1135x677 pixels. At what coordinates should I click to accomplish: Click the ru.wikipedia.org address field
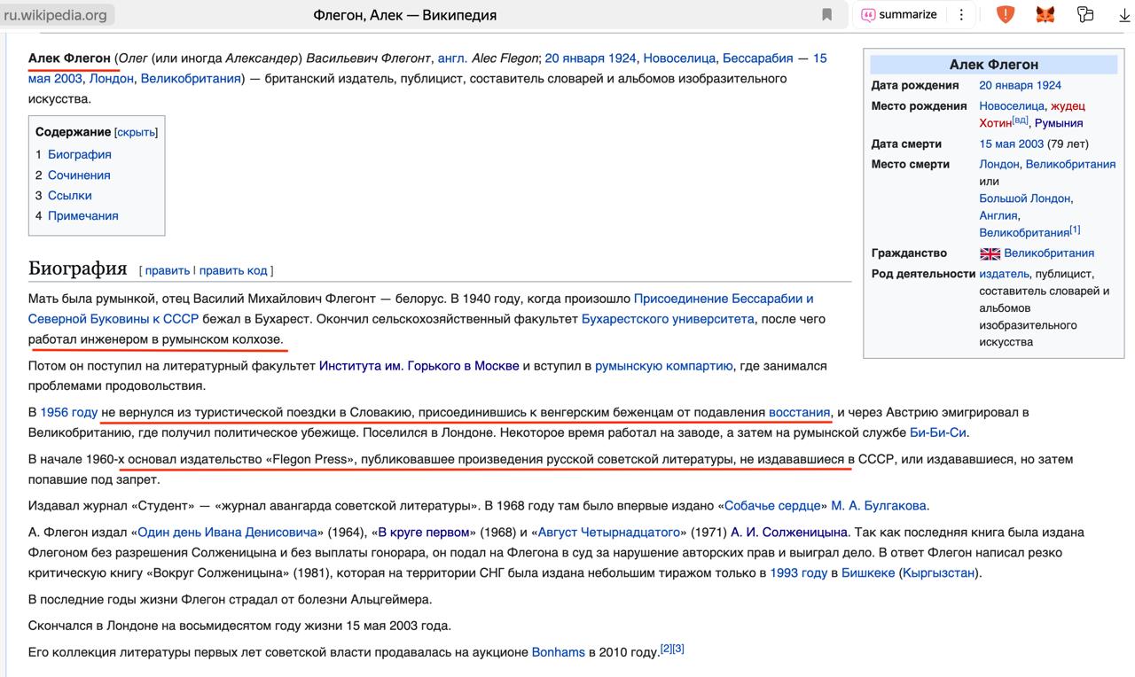[x=55, y=15]
